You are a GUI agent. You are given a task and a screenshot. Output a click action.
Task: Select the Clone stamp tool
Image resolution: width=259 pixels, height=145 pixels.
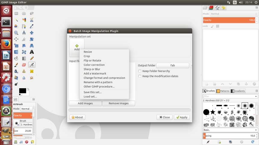24,71
